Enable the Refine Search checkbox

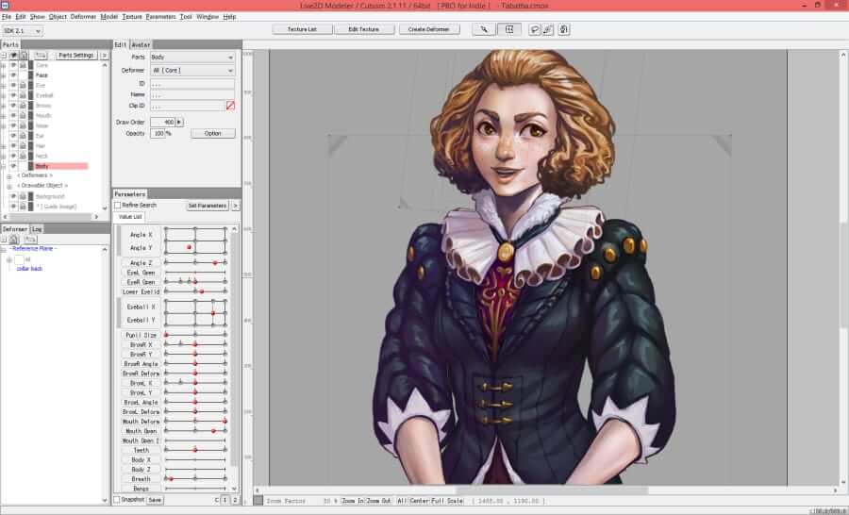(118, 205)
